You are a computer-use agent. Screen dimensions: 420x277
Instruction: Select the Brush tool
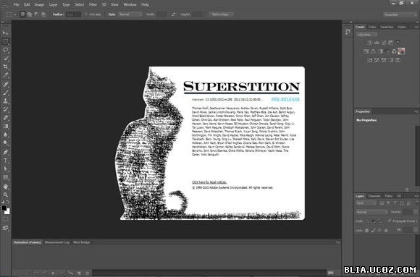[5, 93]
